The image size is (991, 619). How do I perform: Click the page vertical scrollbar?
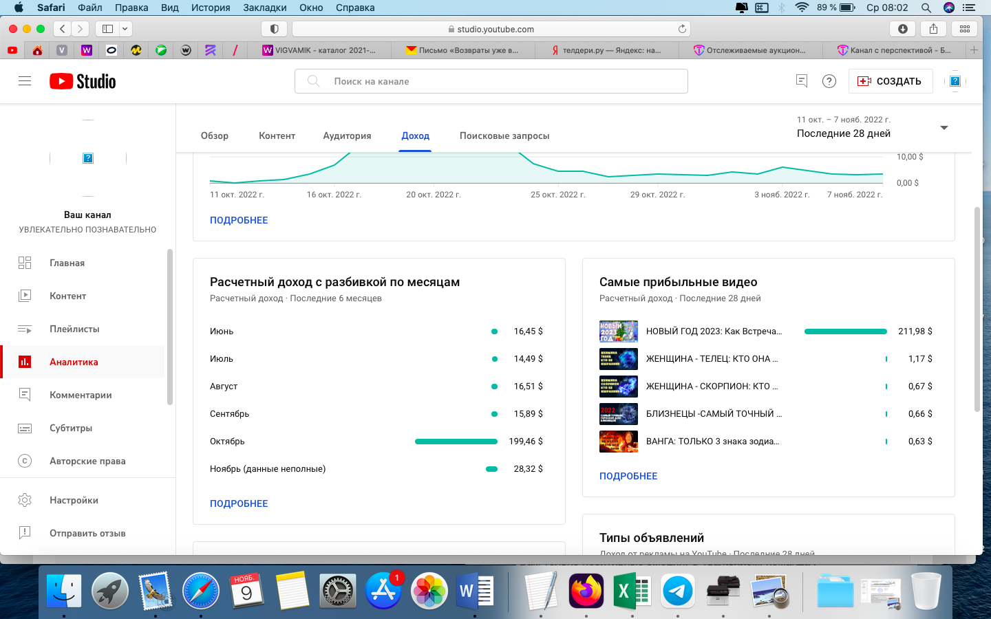tap(977, 309)
